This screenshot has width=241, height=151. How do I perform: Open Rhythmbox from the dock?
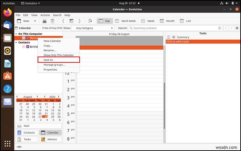7,51
